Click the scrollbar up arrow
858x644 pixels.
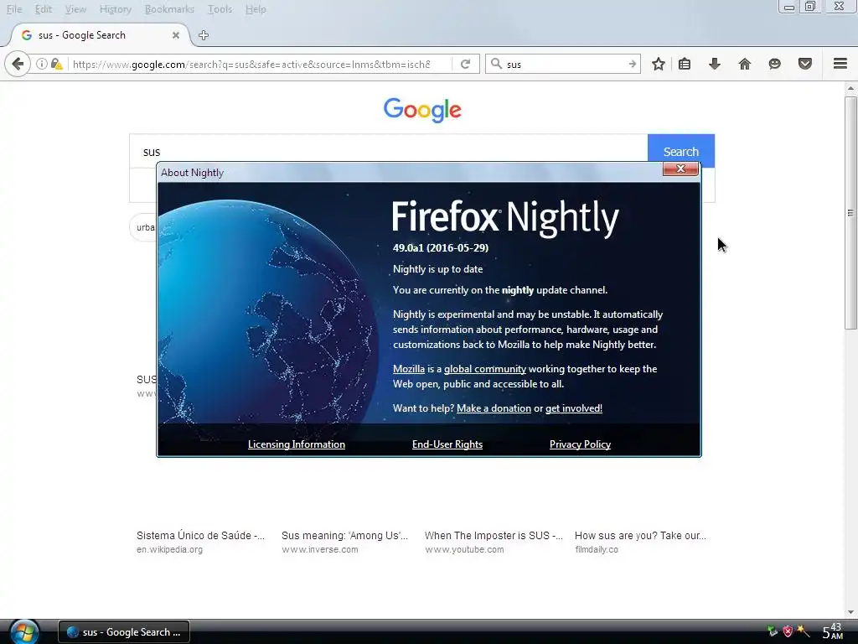pos(850,88)
